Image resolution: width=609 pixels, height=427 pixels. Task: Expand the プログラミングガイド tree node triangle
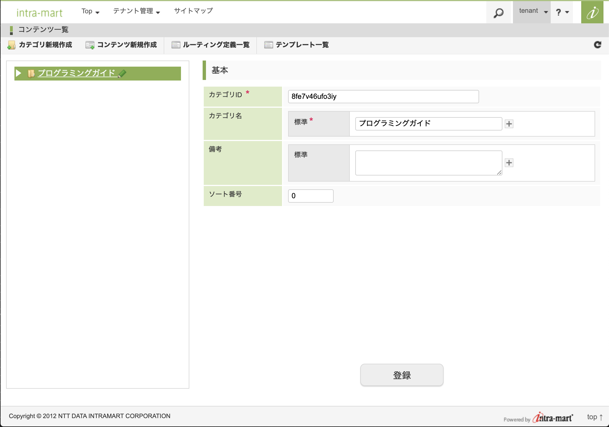coord(19,73)
